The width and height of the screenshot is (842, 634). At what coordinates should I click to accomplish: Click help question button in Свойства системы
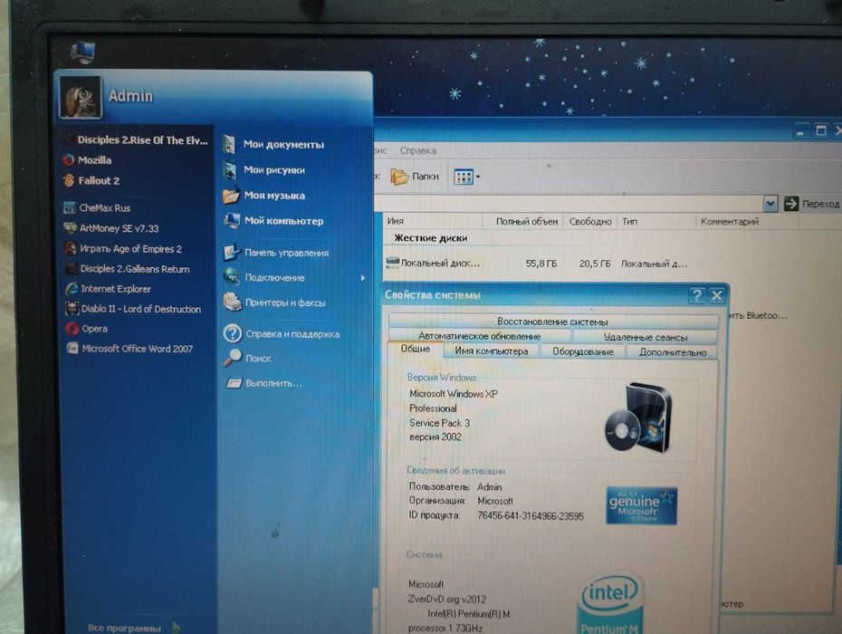click(x=696, y=295)
